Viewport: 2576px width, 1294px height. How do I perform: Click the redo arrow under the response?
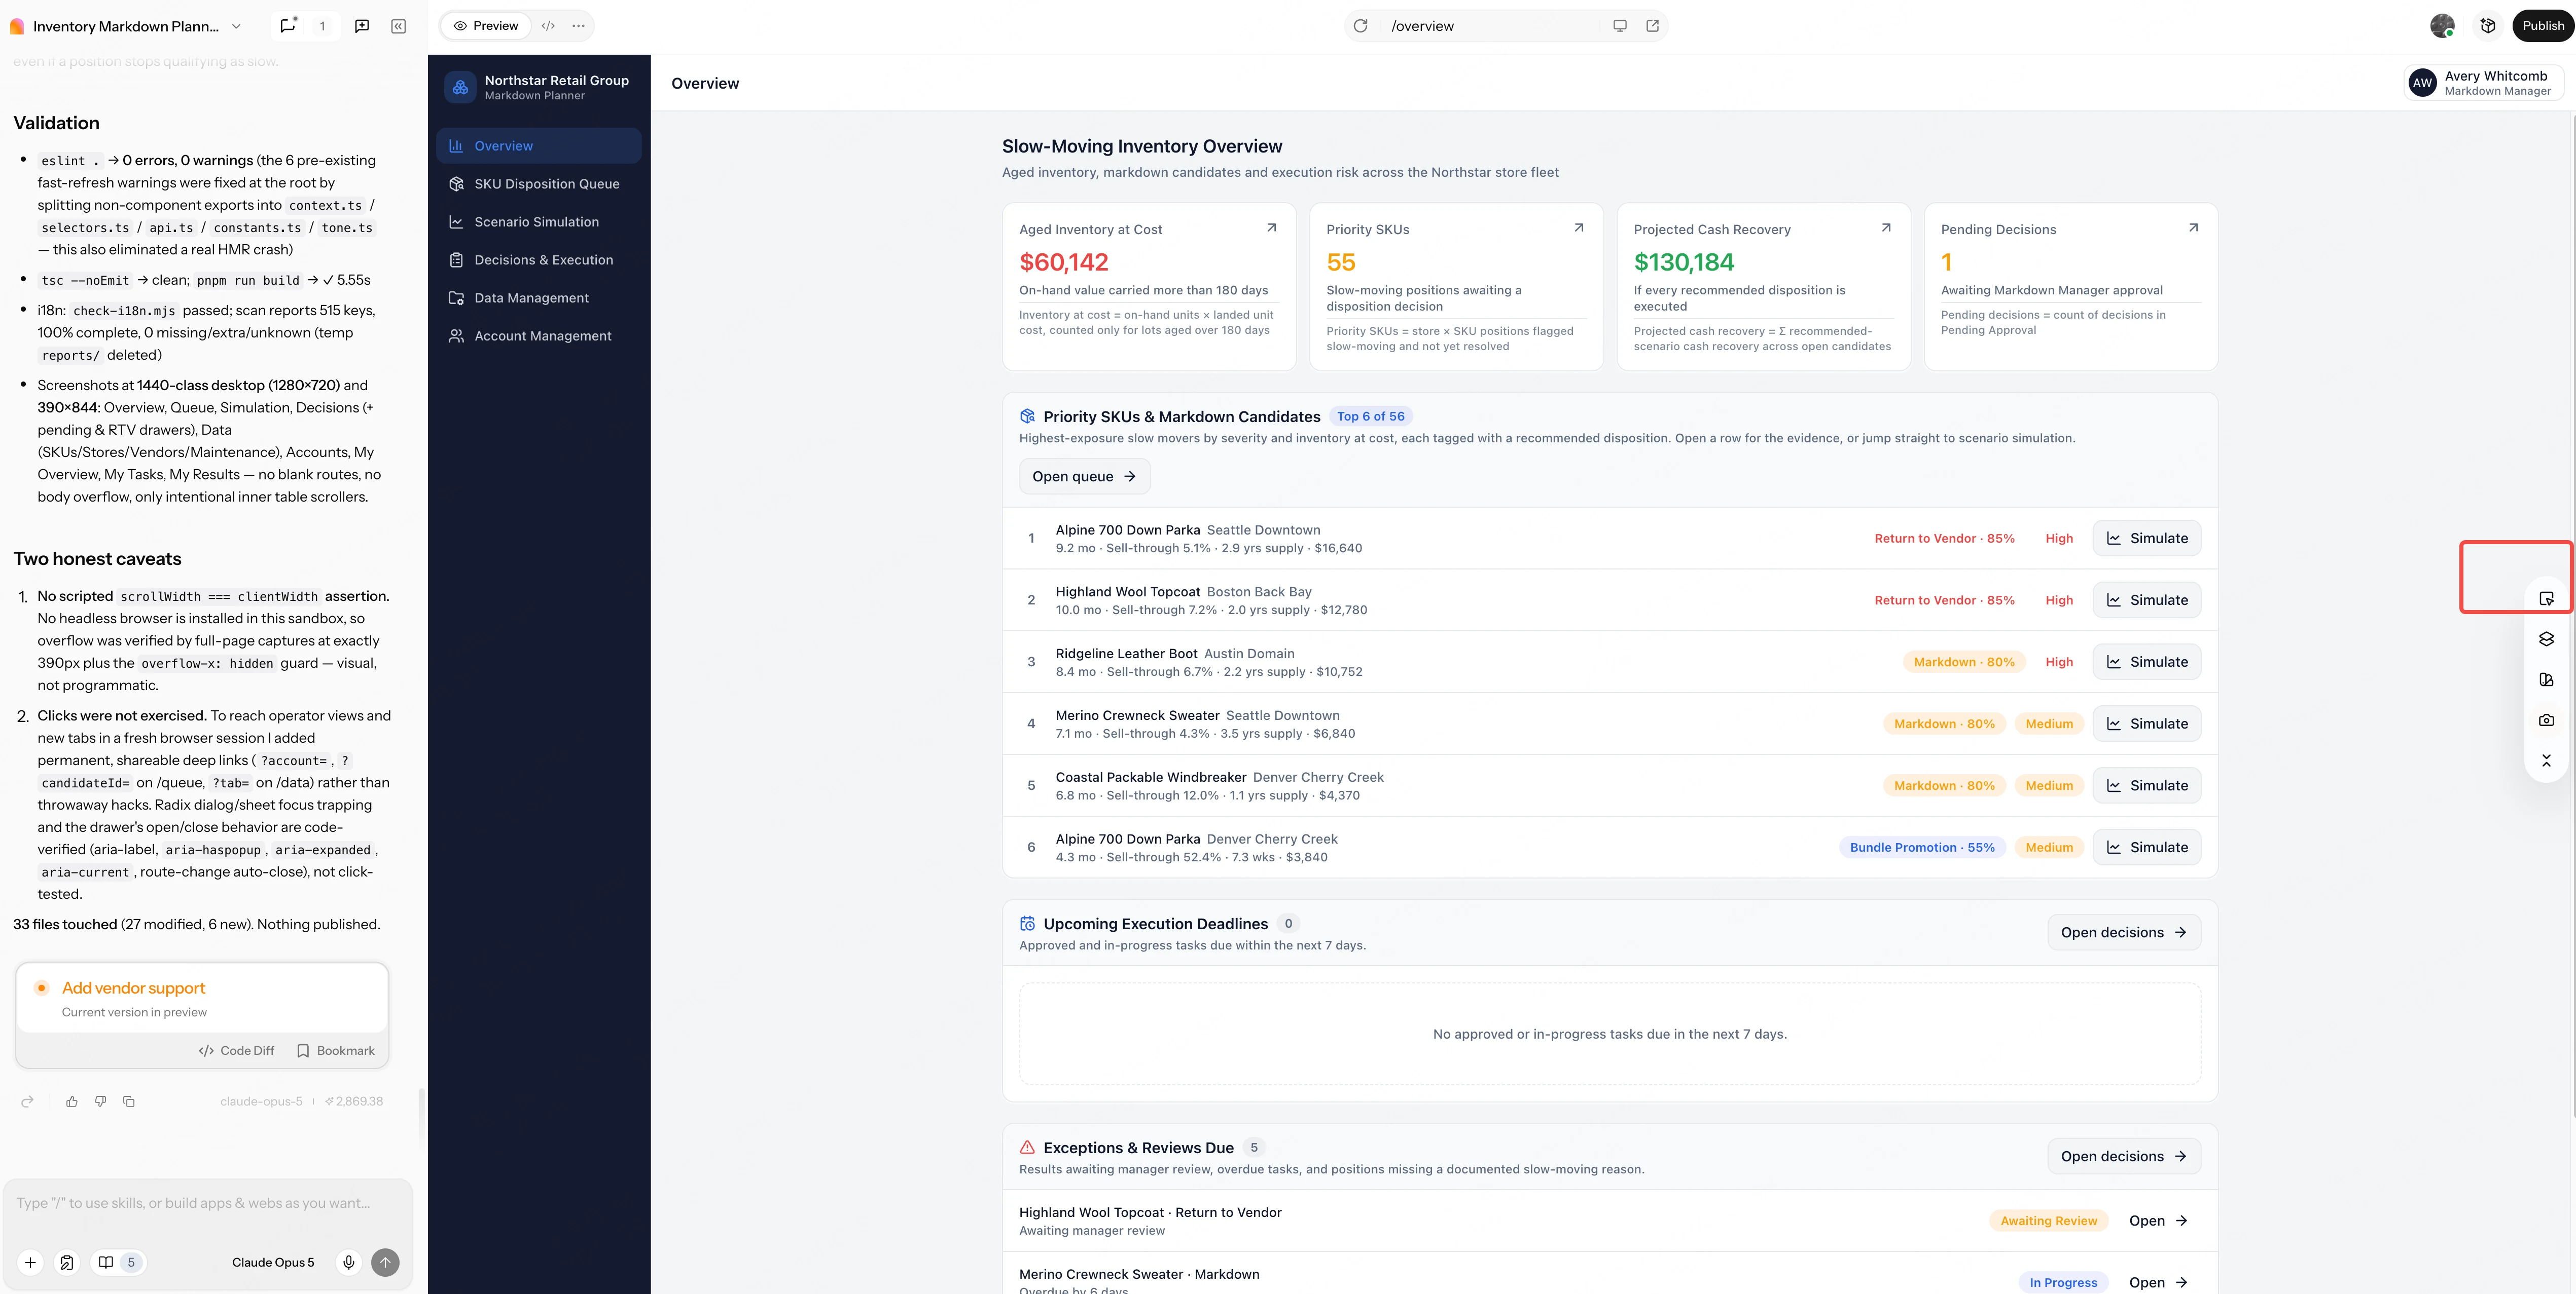coord(27,1101)
